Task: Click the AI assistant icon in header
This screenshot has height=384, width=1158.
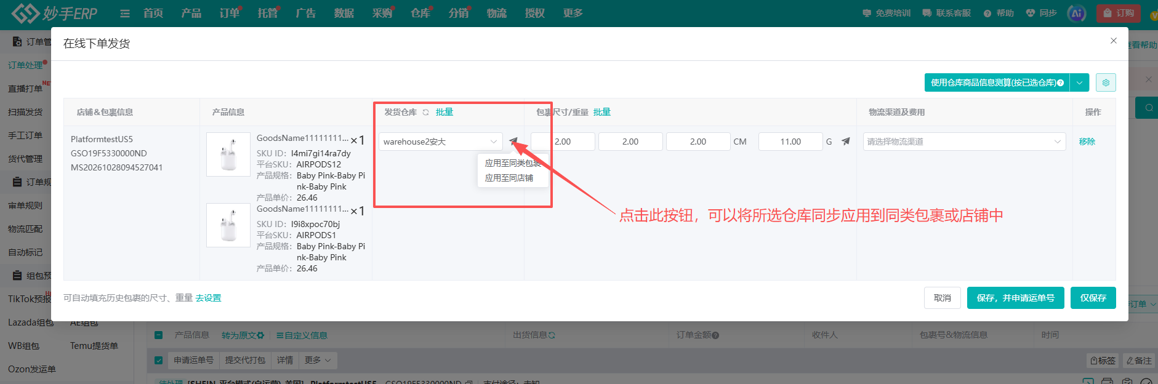Action: (x=1076, y=13)
